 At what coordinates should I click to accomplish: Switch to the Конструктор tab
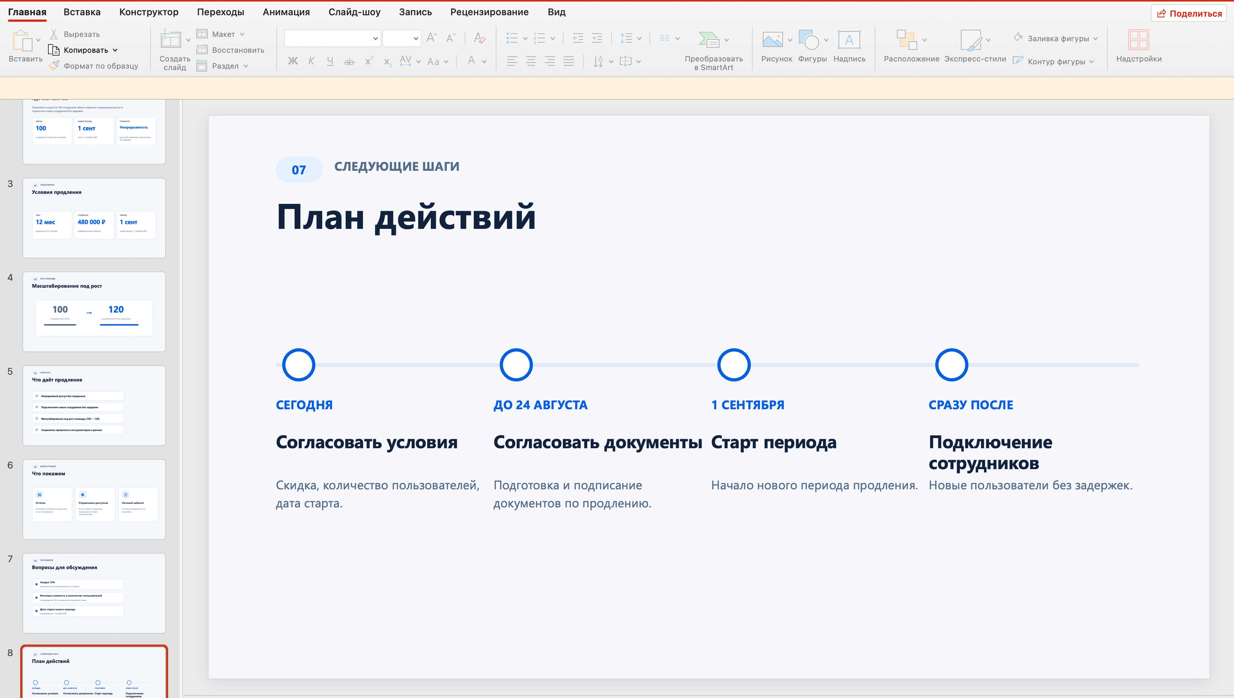149,12
